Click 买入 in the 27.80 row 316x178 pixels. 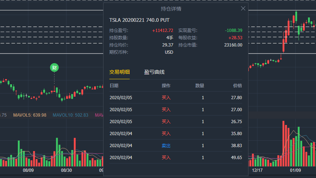click(x=166, y=98)
